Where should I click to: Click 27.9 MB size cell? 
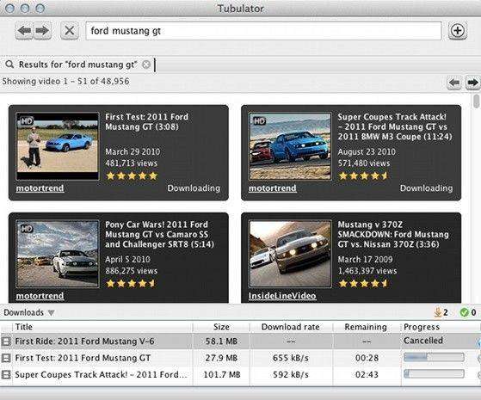coord(221,358)
